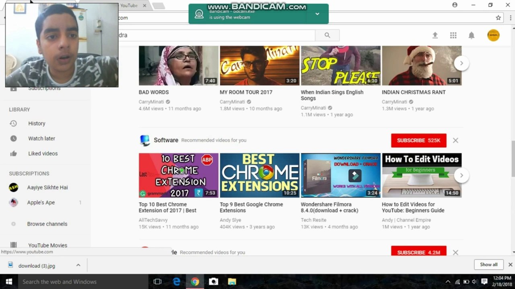Close the downloads bar
515x289 pixels.
point(510,265)
